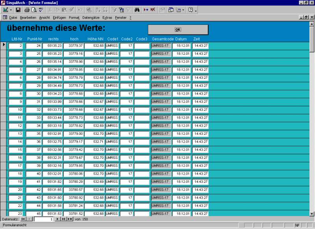
Task: Click the vertical scrollbar down arrow
Action: pos(312,214)
